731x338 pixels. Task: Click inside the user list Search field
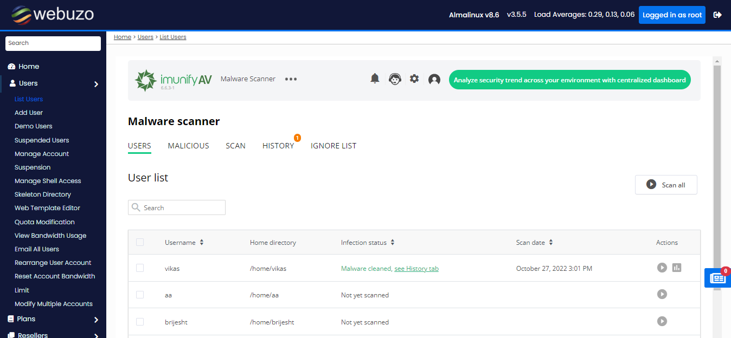[177, 207]
